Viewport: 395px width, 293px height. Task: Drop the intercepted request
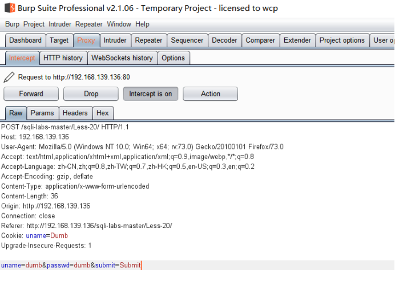tap(91, 94)
